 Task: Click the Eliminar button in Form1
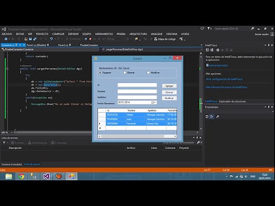169,92
